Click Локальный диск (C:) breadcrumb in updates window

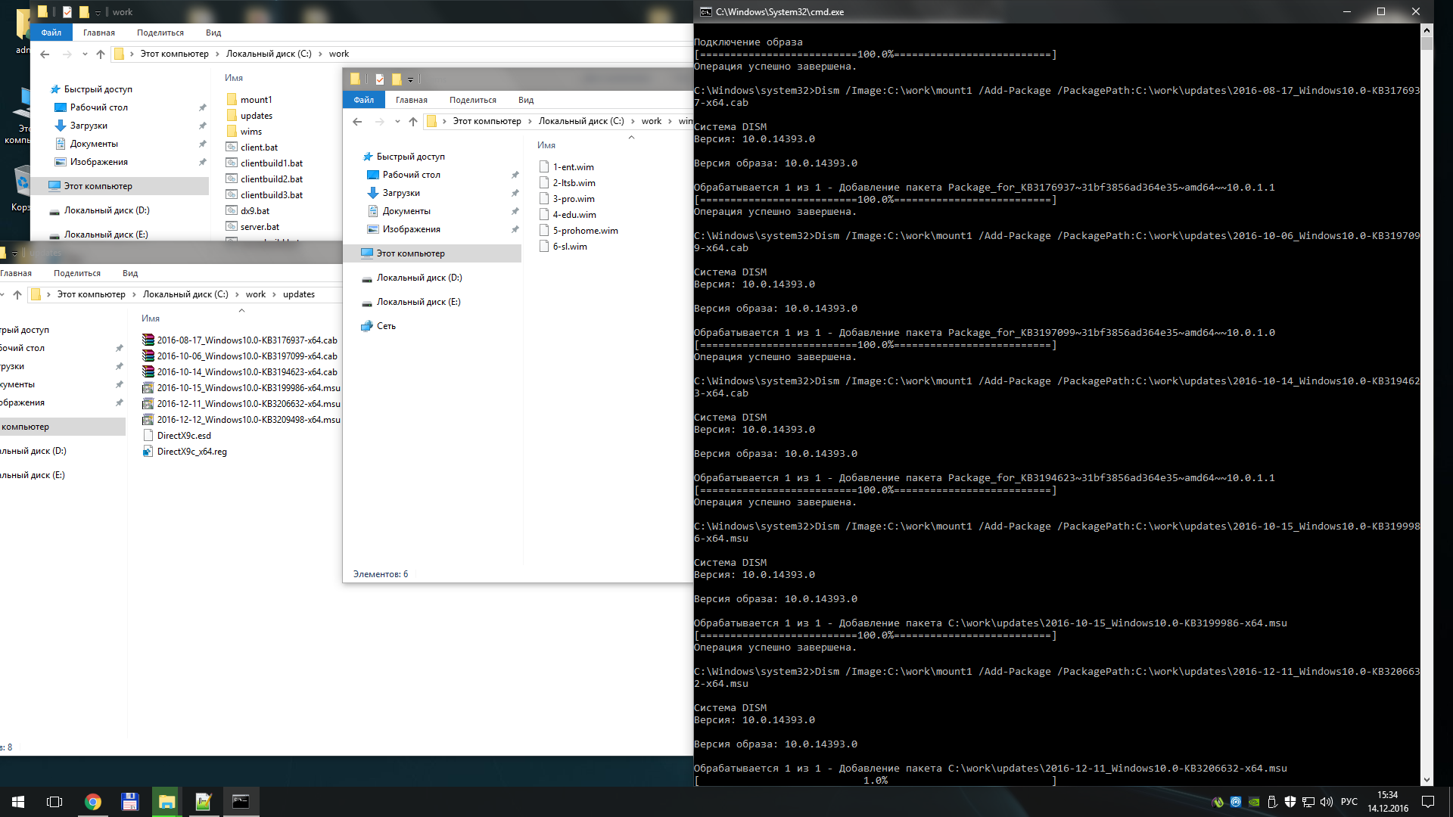(185, 294)
